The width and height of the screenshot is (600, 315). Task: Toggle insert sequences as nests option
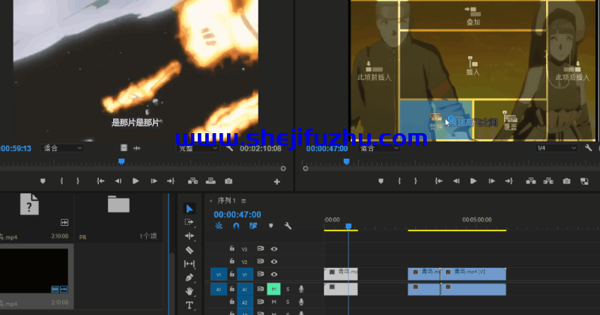click(219, 226)
